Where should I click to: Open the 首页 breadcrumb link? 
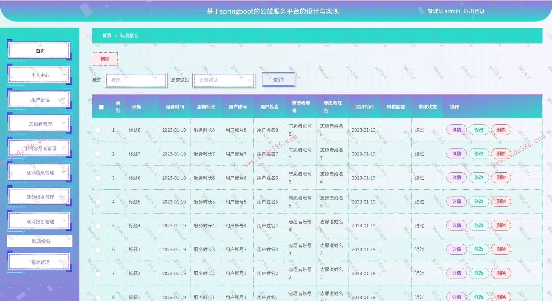pyautogui.click(x=106, y=35)
